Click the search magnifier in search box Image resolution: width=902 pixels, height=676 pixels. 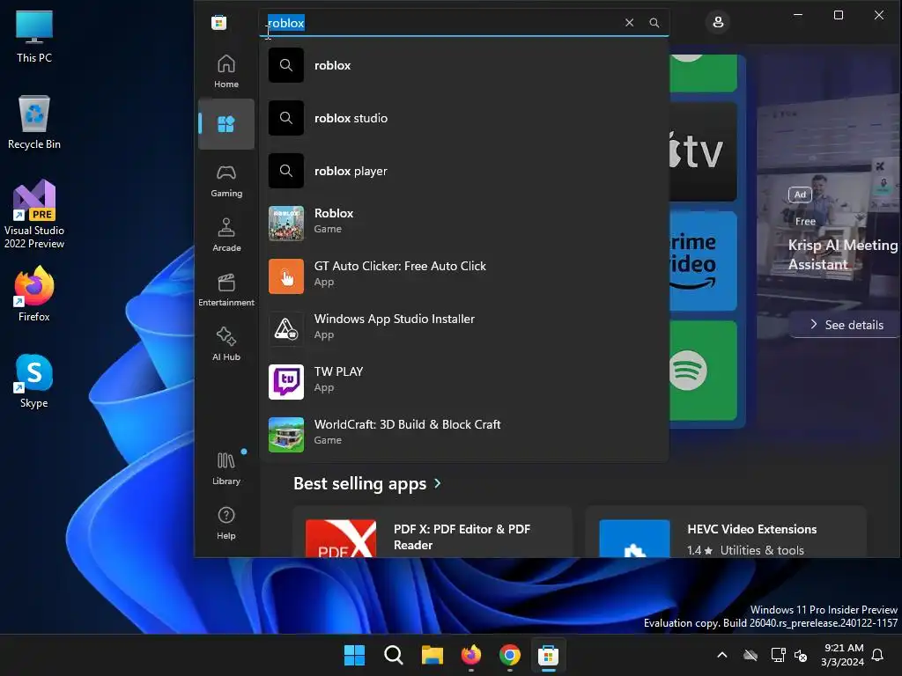pos(654,22)
